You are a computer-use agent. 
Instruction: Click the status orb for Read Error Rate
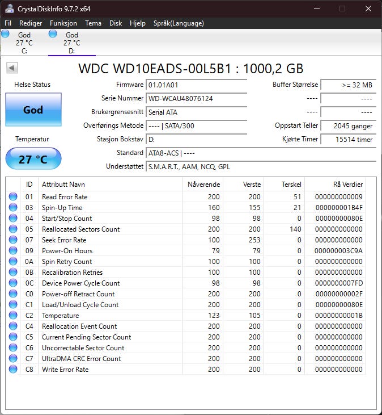(x=13, y=197)
